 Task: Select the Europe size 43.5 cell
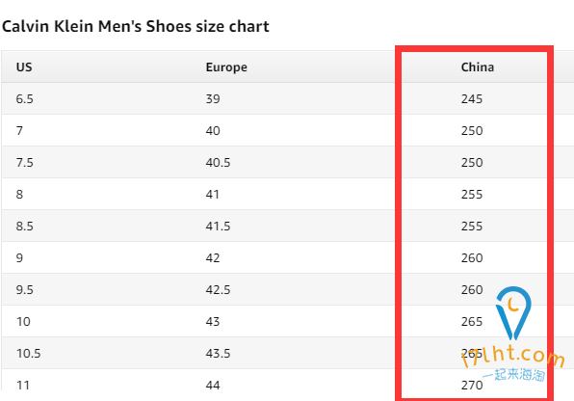click(219, 354)
